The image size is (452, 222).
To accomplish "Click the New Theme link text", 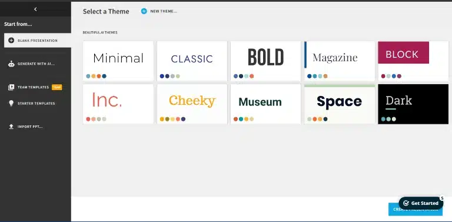I will pos(164,12).
